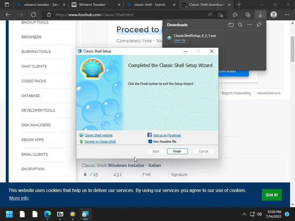Show hidden system tray icons
Screen dimensions: 295x221
[244, 214]
